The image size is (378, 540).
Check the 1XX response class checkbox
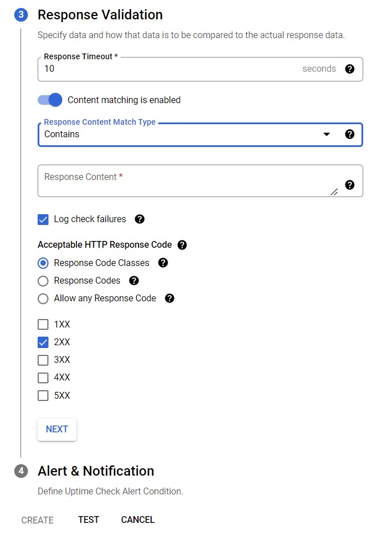click(x=42, y=324)
